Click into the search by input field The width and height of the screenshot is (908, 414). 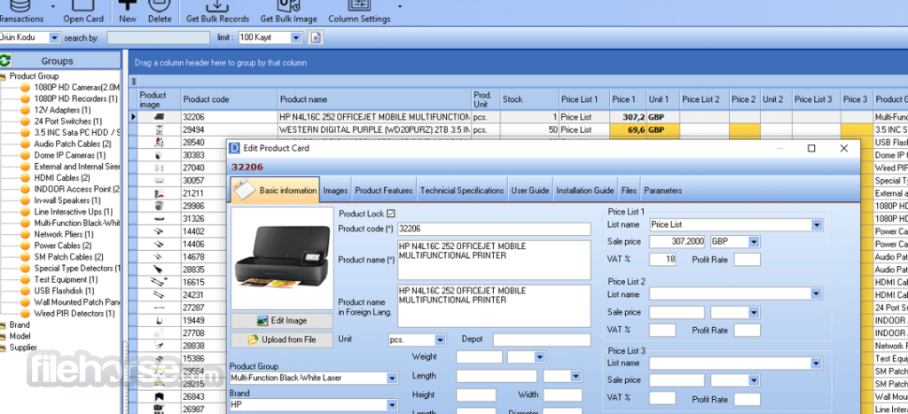(x=159, y=37)
